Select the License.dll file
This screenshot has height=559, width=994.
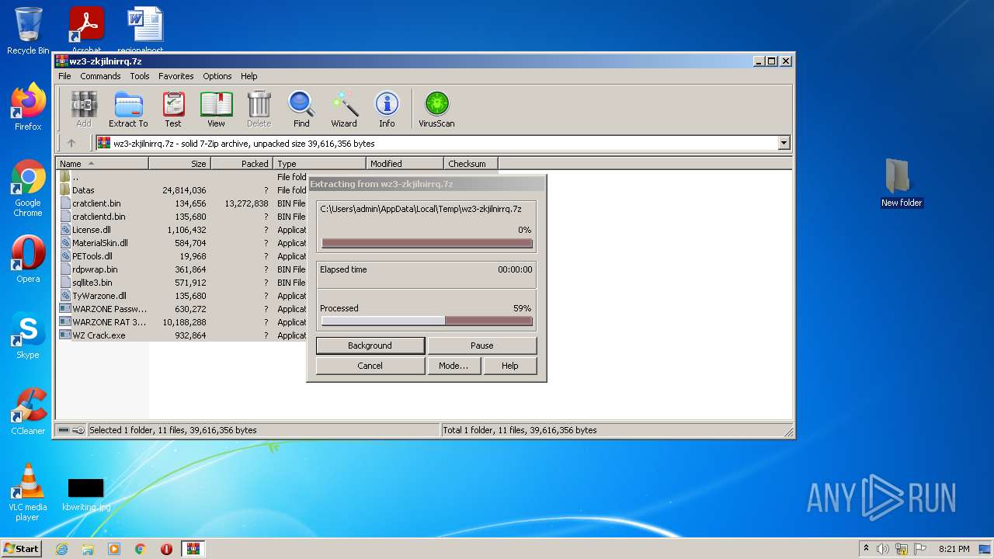click(x=182, y=230)
